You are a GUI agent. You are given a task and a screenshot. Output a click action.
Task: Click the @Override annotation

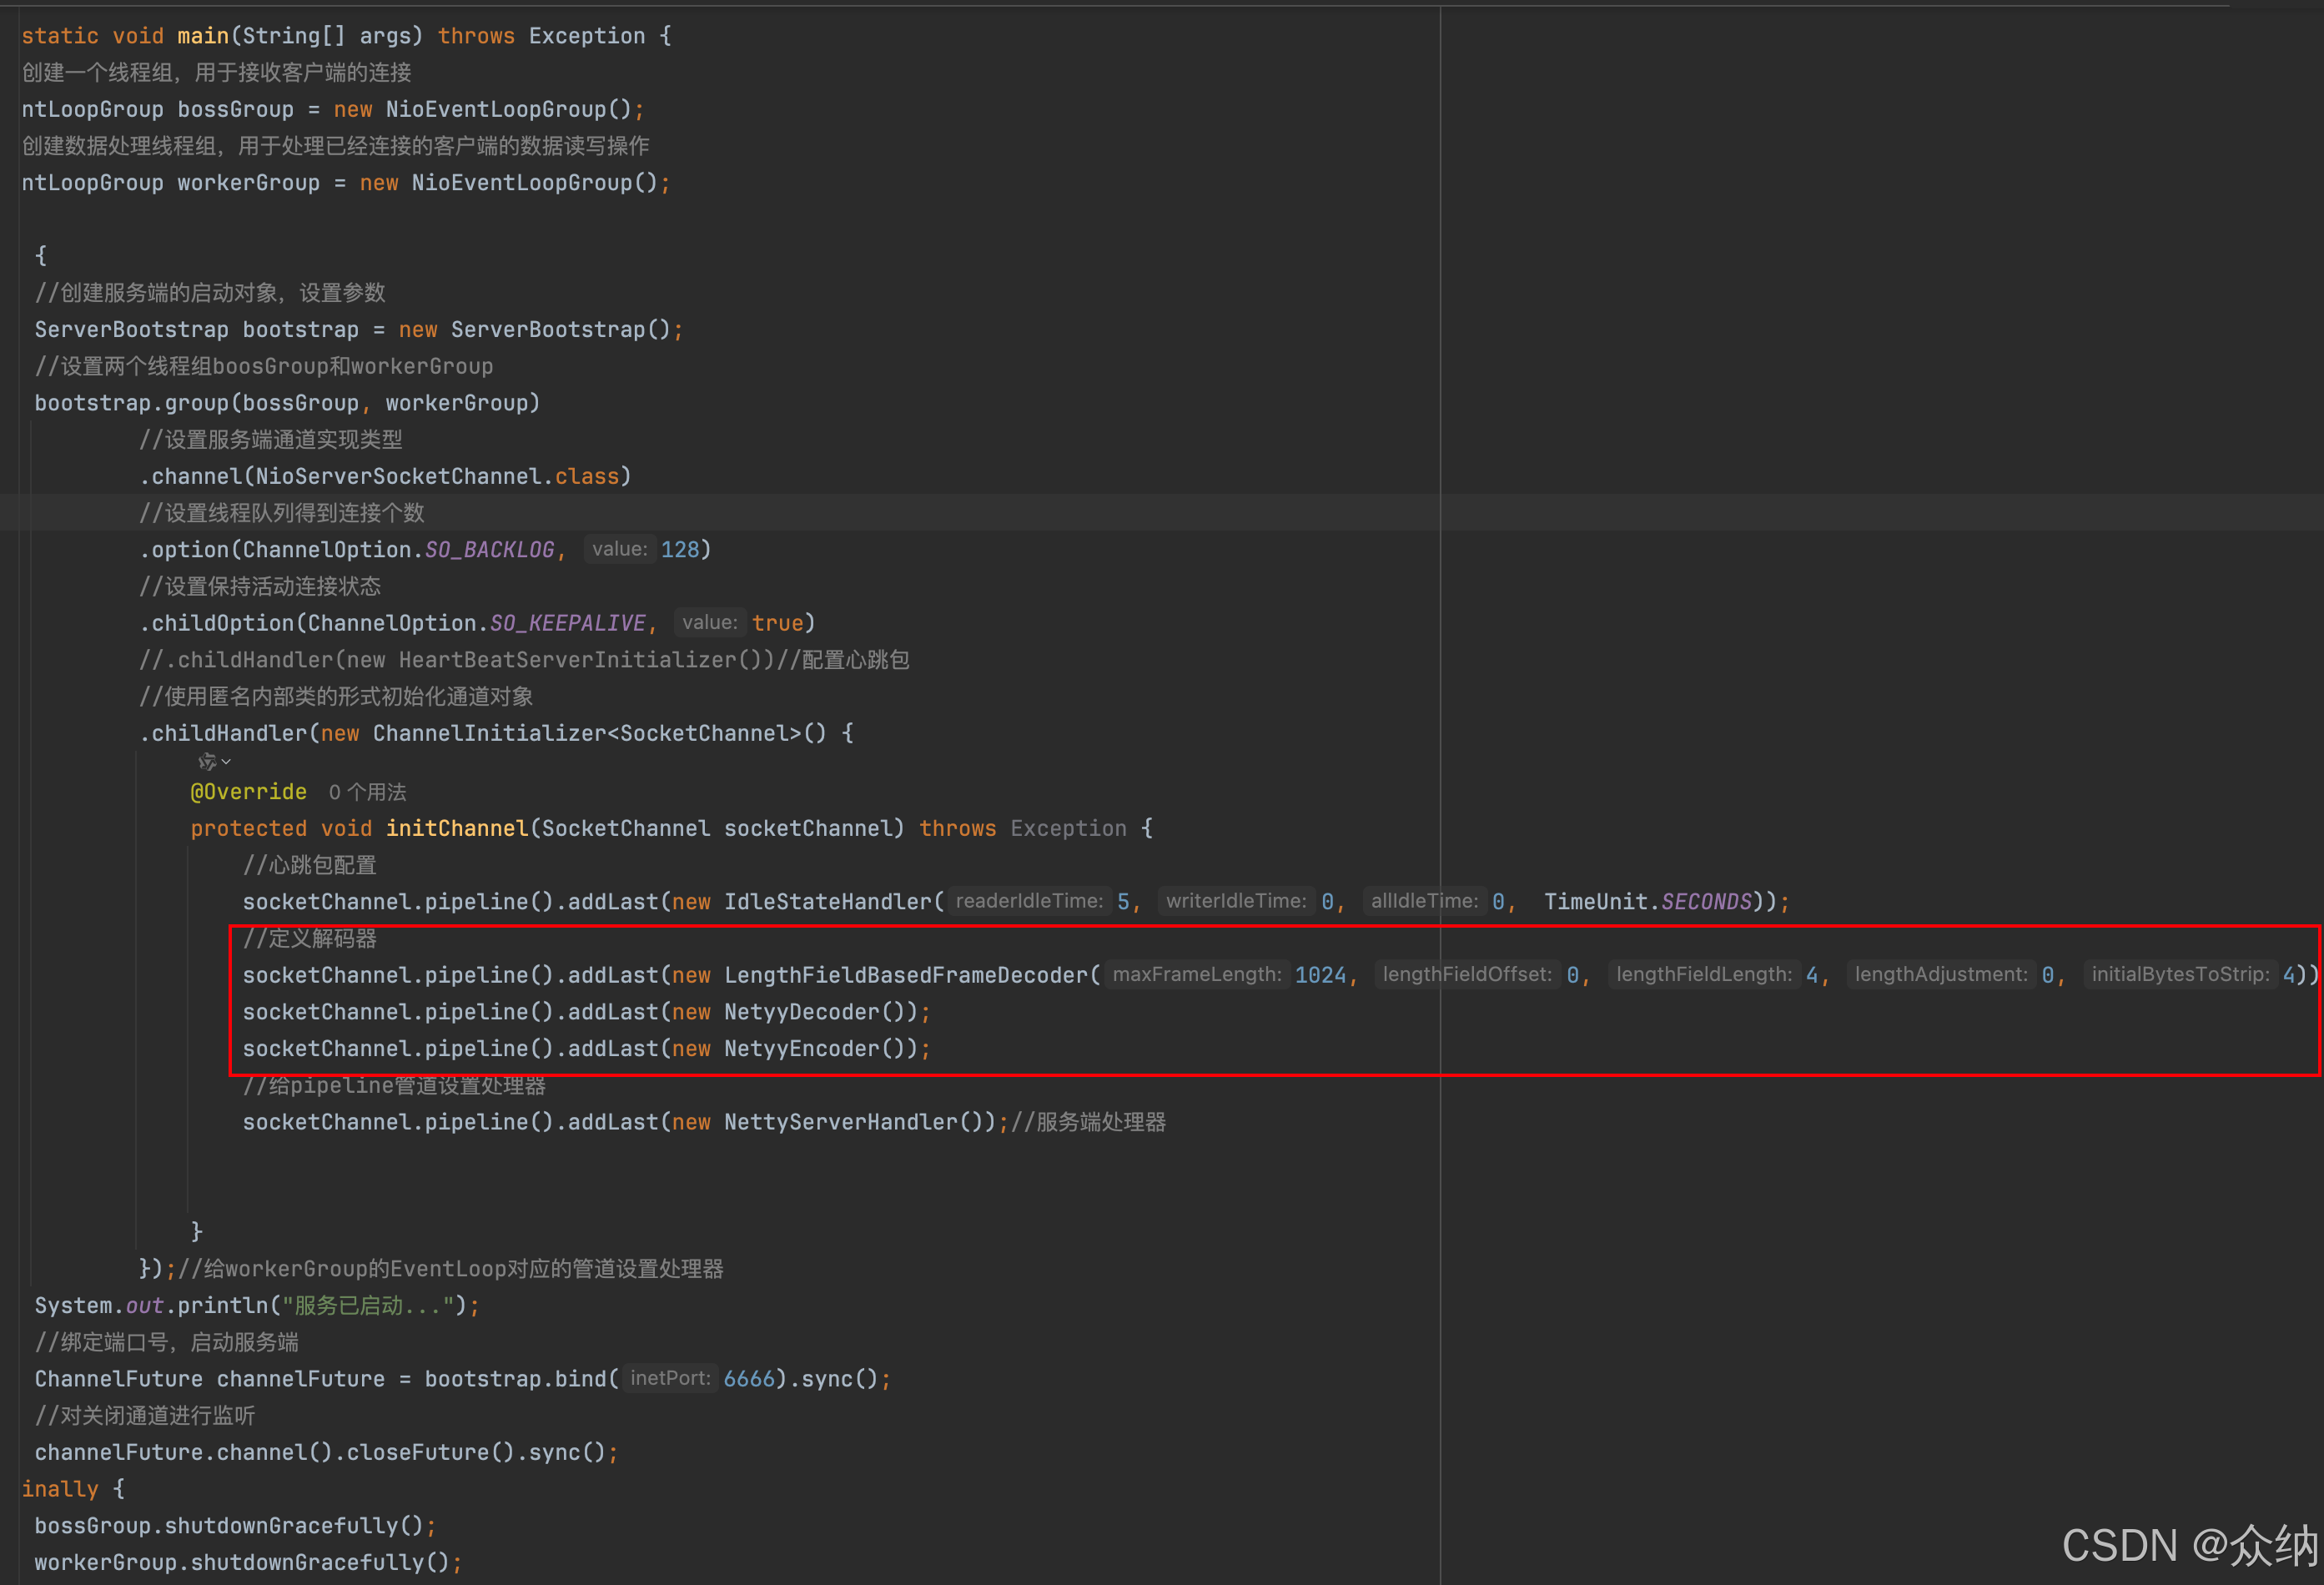click(248, 792)
